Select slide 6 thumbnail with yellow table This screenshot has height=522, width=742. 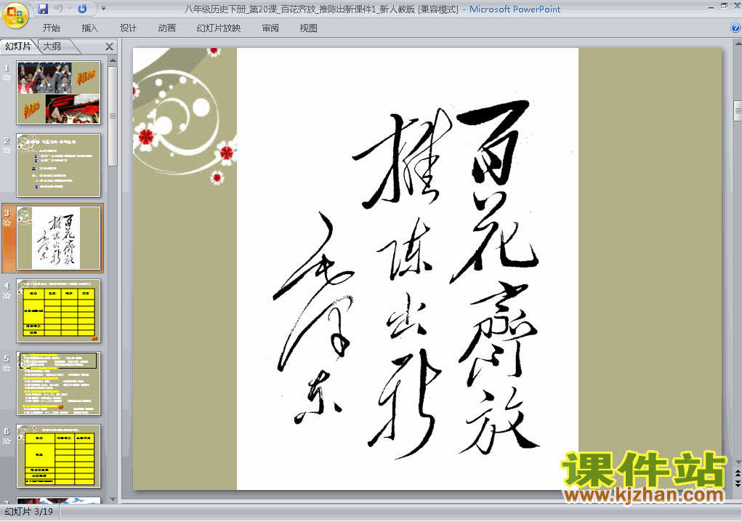[59, 456]
